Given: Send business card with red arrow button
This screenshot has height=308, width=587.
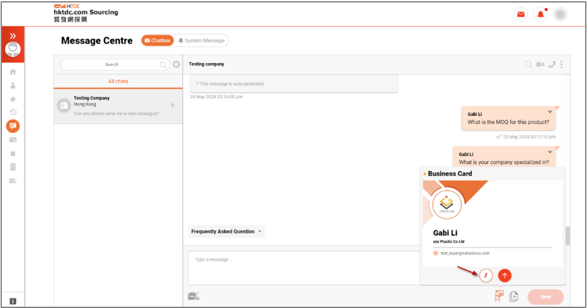Looking at the screenshot, I should pos(504,276).
